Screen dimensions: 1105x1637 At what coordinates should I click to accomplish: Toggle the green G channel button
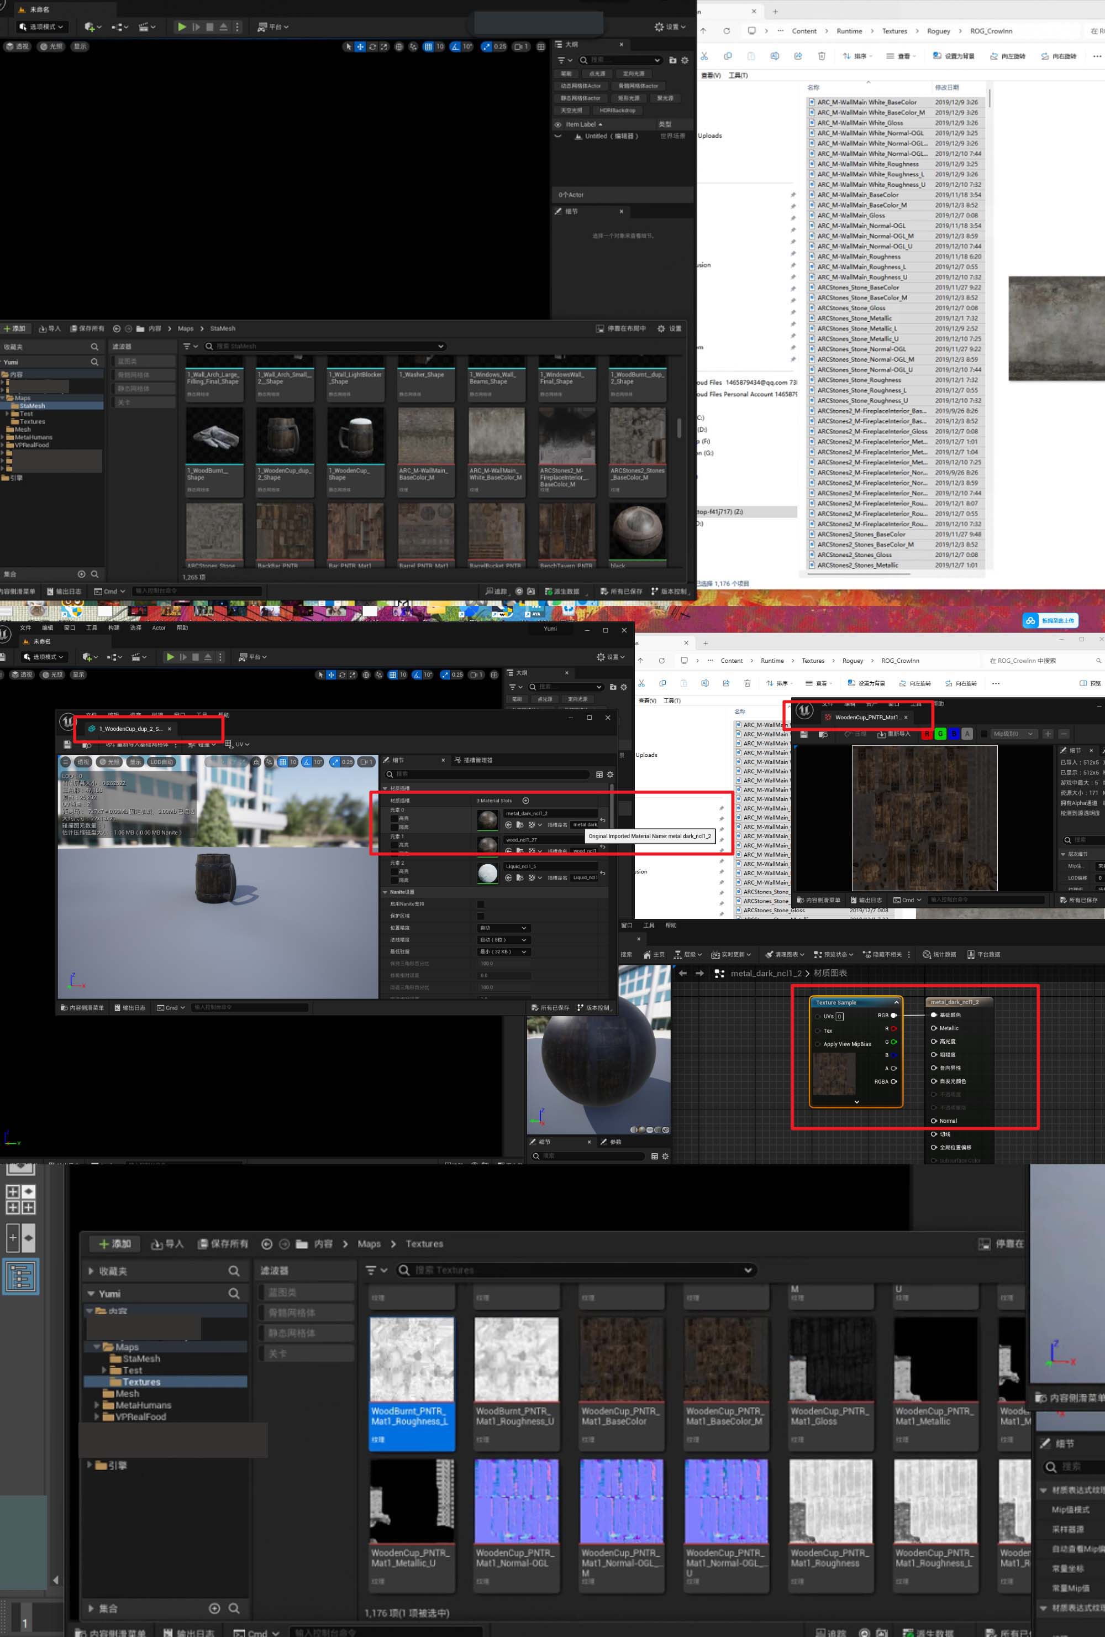940,734
